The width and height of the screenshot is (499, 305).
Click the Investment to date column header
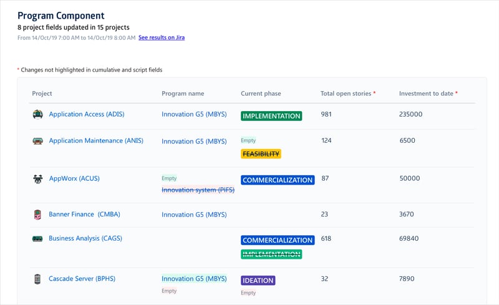point(426,94)
